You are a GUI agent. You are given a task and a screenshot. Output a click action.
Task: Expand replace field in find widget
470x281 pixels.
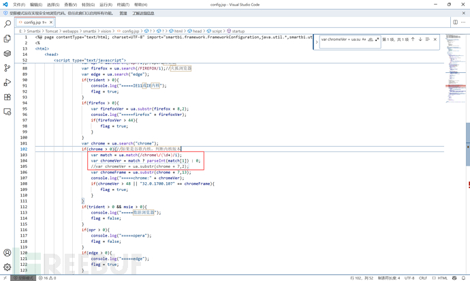pyautogui.click(x=317, y=42)
